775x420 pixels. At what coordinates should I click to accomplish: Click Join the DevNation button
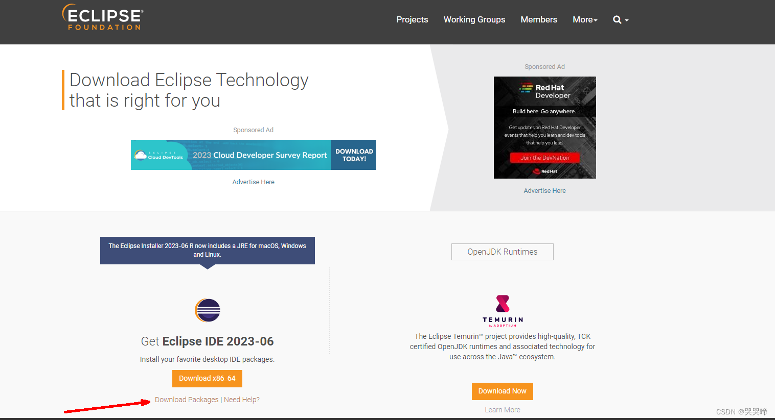(545, 158)
